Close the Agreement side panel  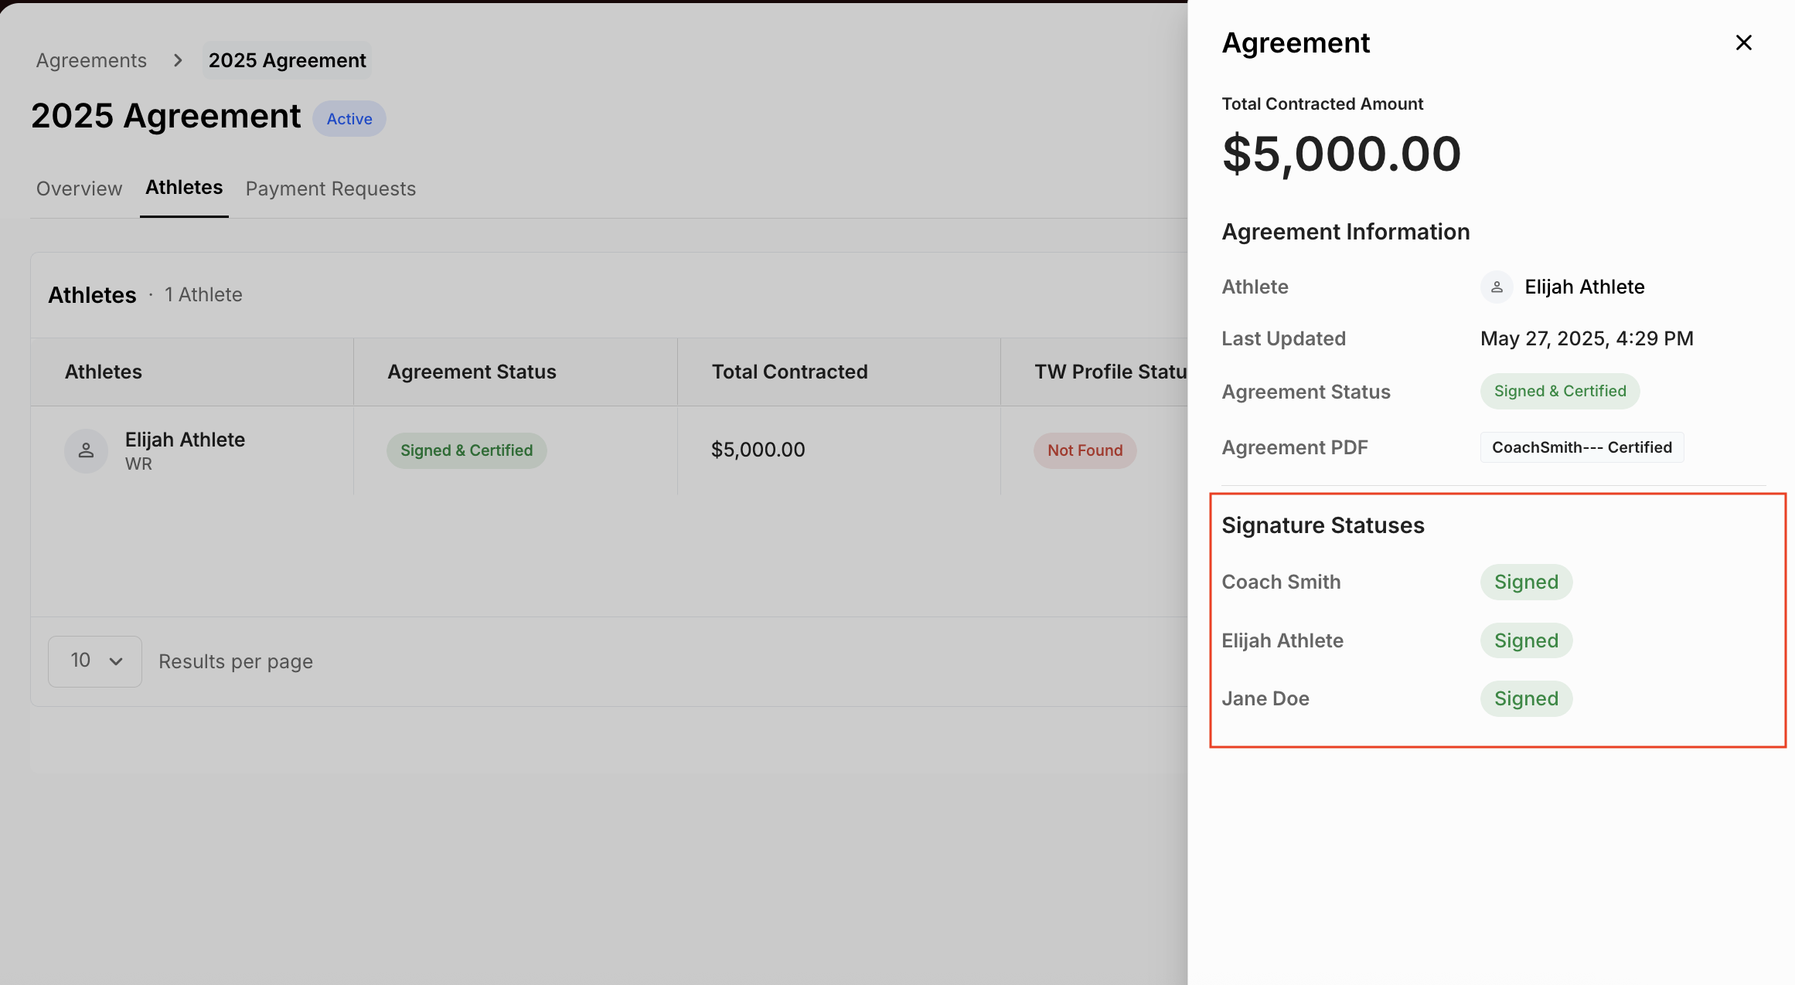tap(1743, 42)
